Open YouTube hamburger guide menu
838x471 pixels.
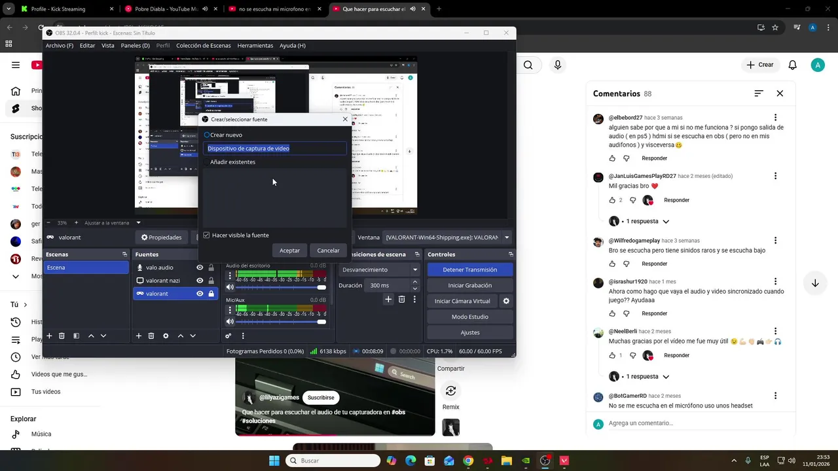click(x=16, y=65)
